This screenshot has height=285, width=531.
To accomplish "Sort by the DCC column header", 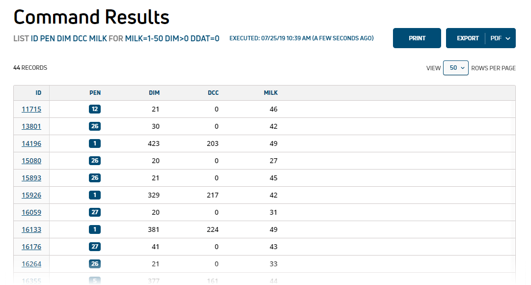I will [x=213, y=93].
